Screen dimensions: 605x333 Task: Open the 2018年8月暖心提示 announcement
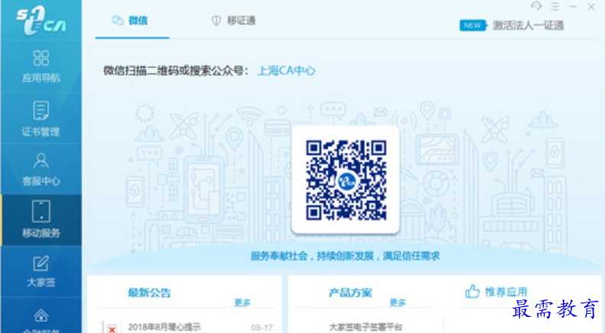coord(164,327)
